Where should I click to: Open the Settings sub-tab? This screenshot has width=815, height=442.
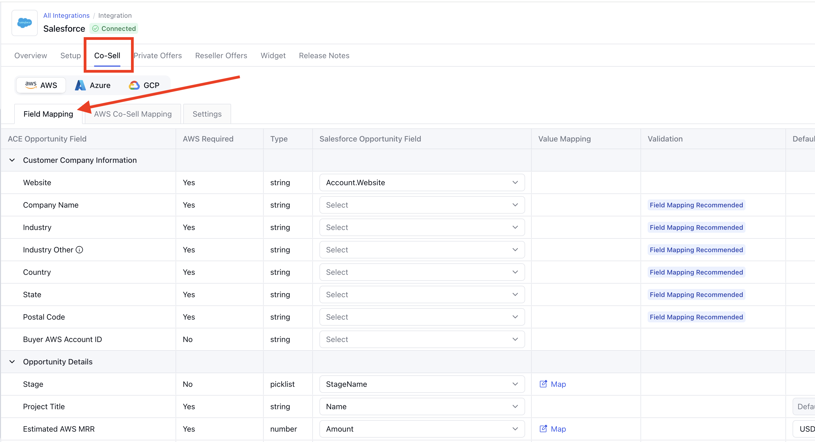click(207, 114)
